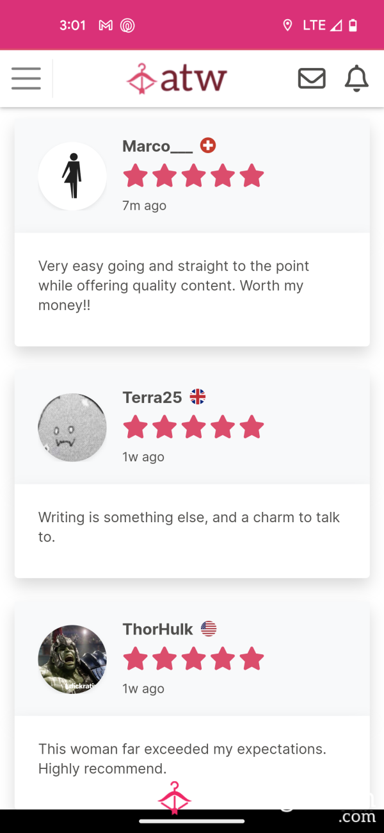
Task: Tap the US flag beside ThorHulk
Action: [x=209, y=629]
